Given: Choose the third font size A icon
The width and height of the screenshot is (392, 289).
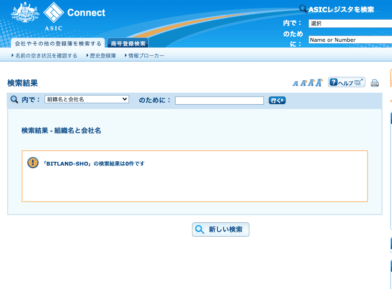Looking at the screenshot, I should (311, 83).
